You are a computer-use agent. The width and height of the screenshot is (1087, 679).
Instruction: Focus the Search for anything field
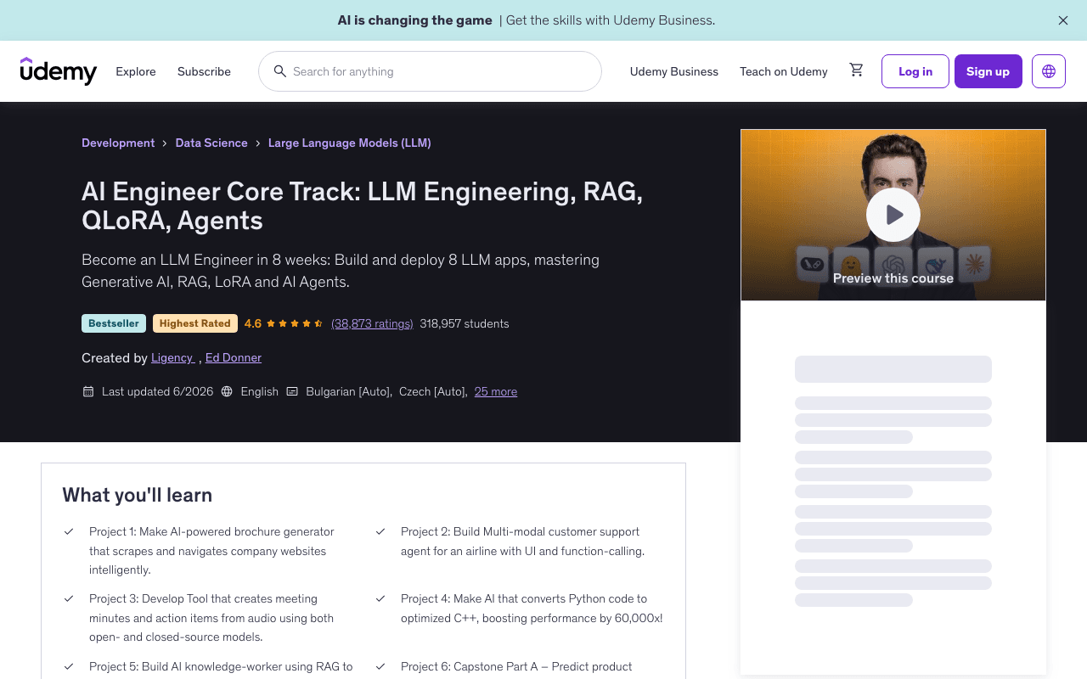430,71
